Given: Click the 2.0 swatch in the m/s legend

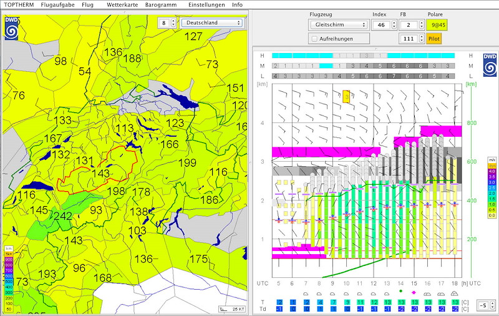Looking at the screenshot, I should (x=492, y=193).
